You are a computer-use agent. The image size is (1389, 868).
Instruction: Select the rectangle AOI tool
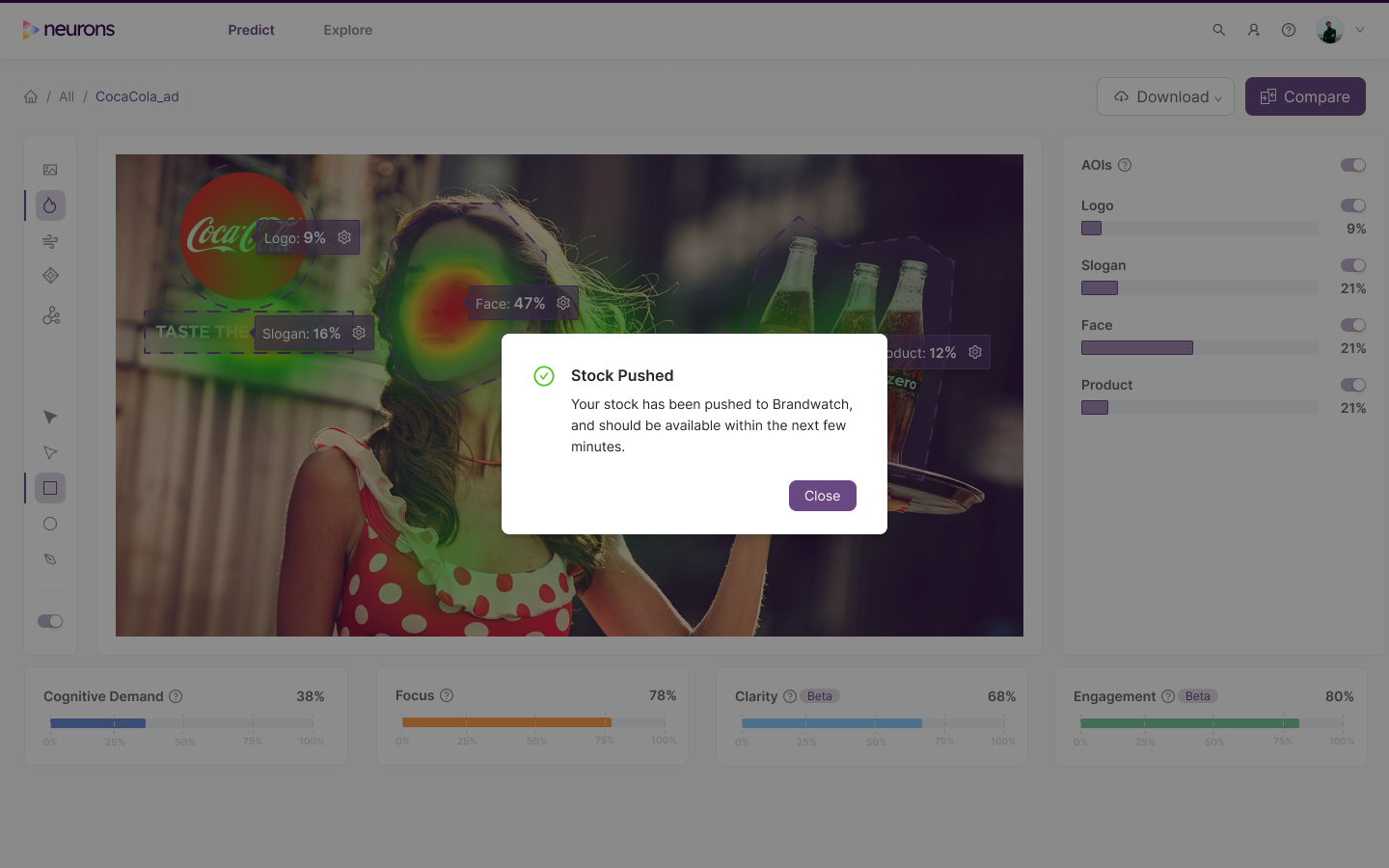[50, 488]
